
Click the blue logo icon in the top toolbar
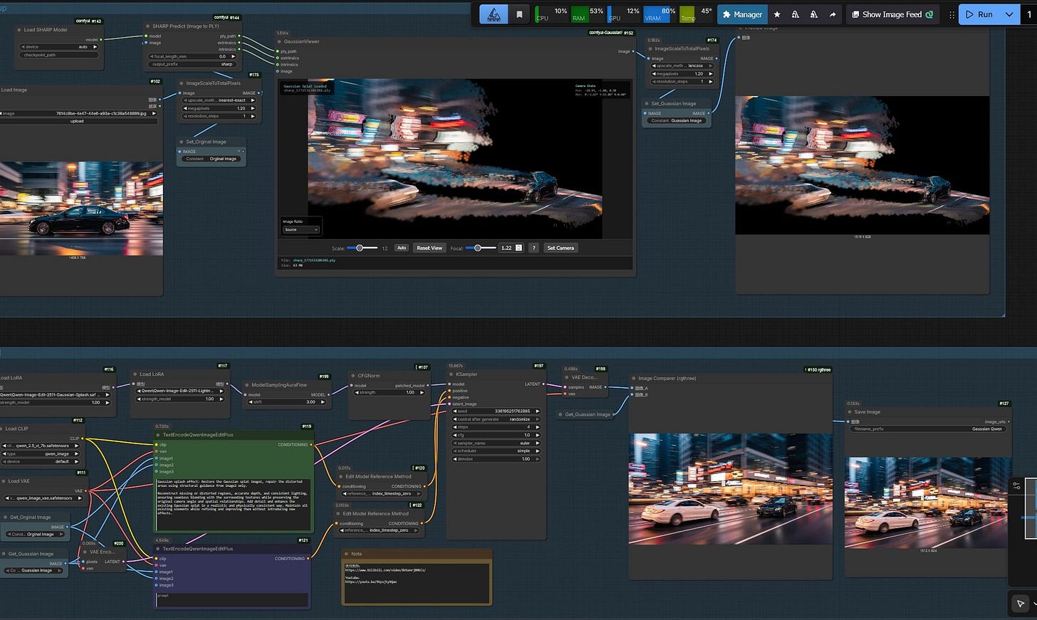click(494, 14)
